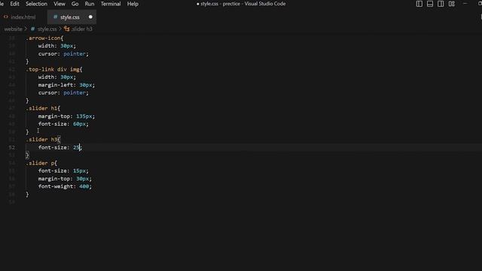Click 'cursor: pointer;' inside .top-link rule
Viewport: 482px width, 271px height.
pyautogui.click(x=63, y=93)
